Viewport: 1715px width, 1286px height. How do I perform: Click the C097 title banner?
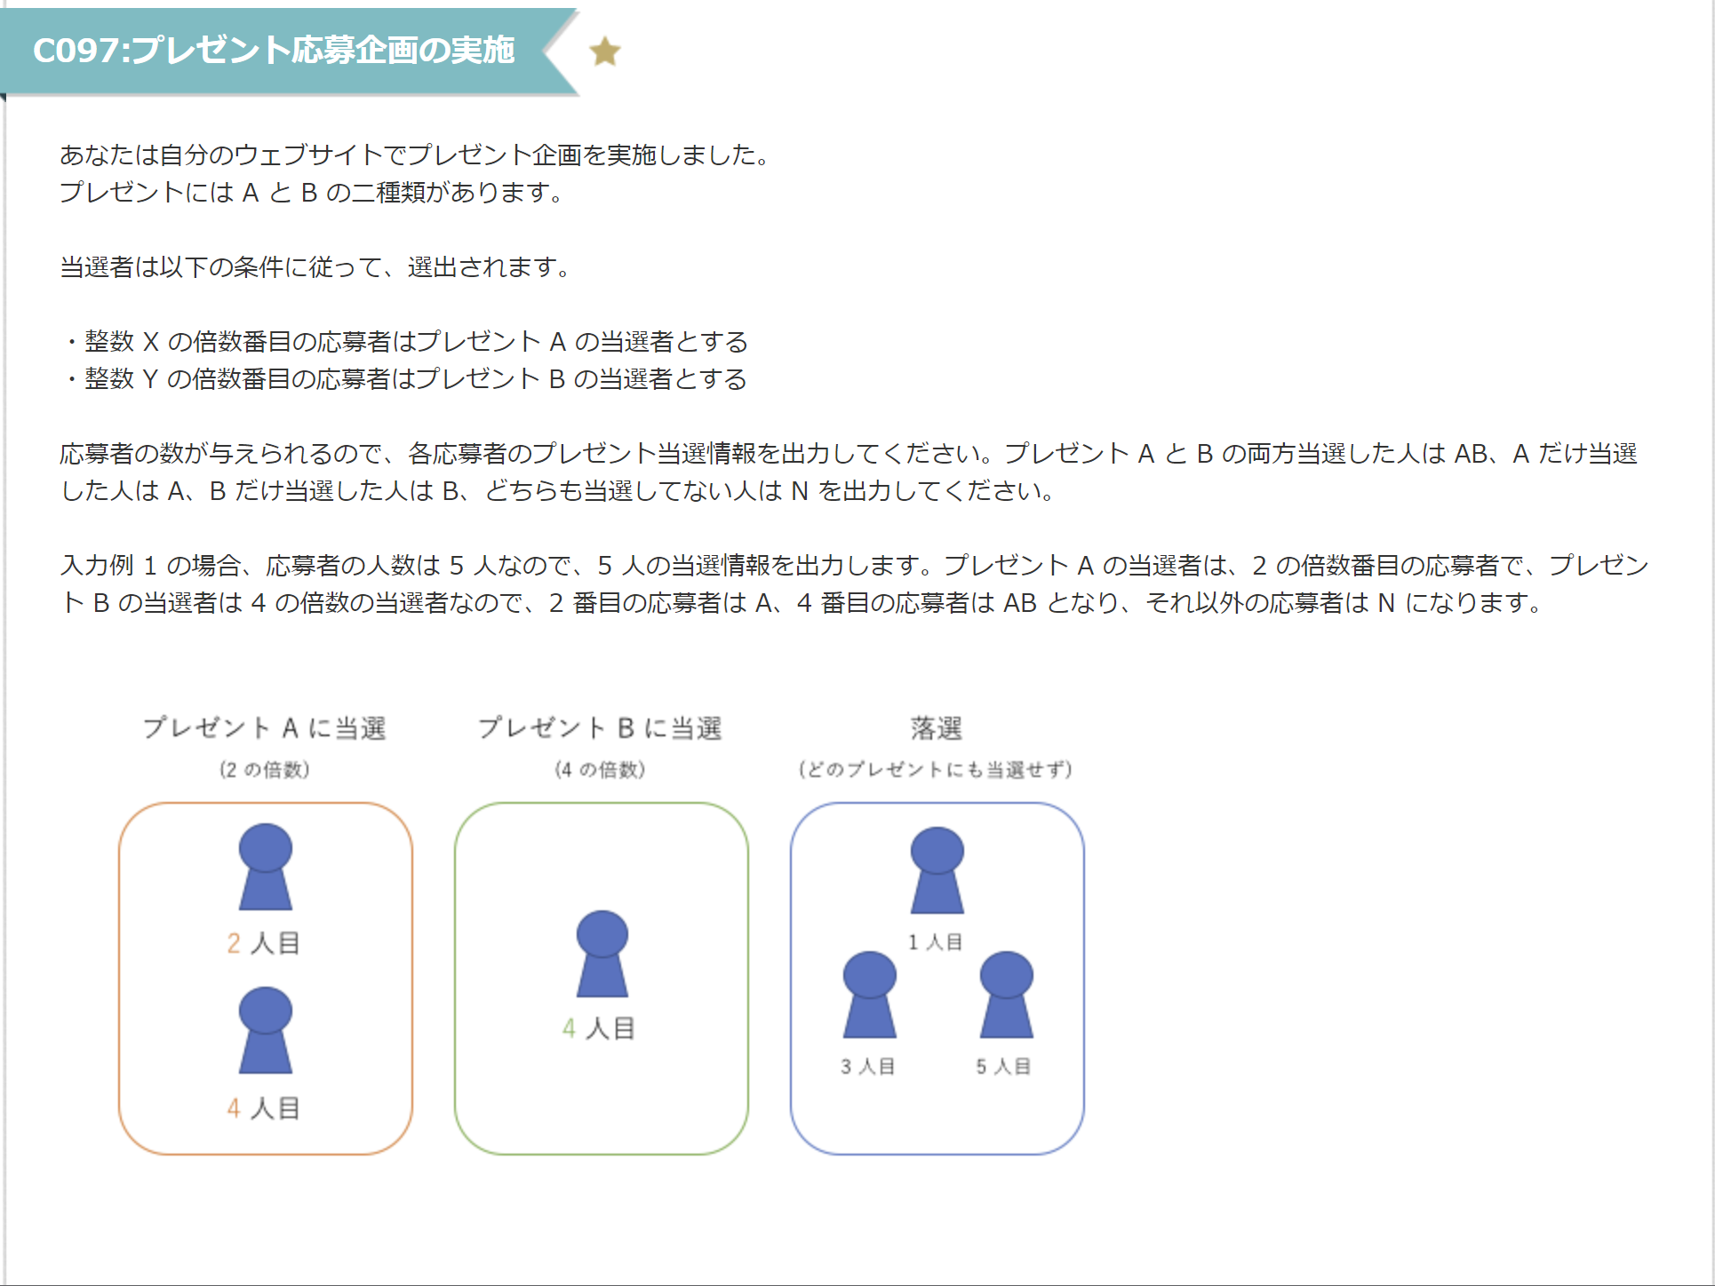[274, 51]
